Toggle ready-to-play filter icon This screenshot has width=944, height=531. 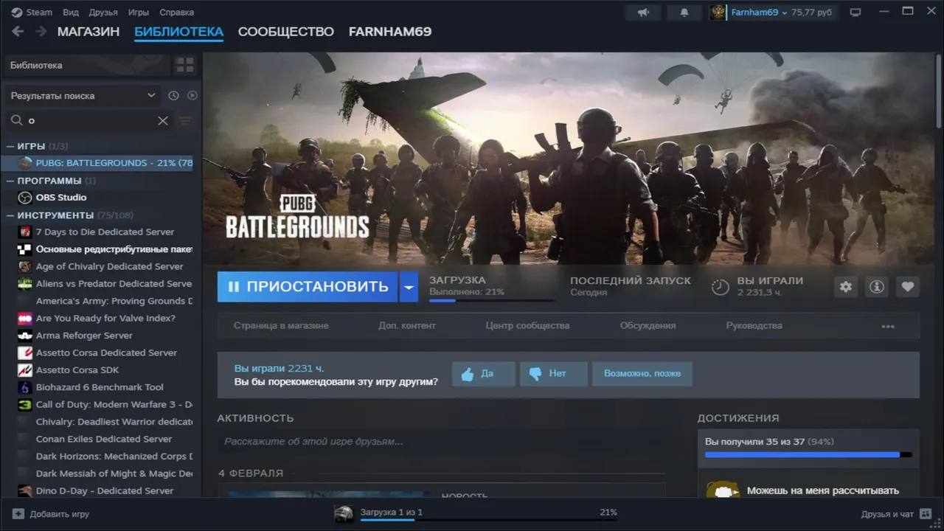[192, 95]
